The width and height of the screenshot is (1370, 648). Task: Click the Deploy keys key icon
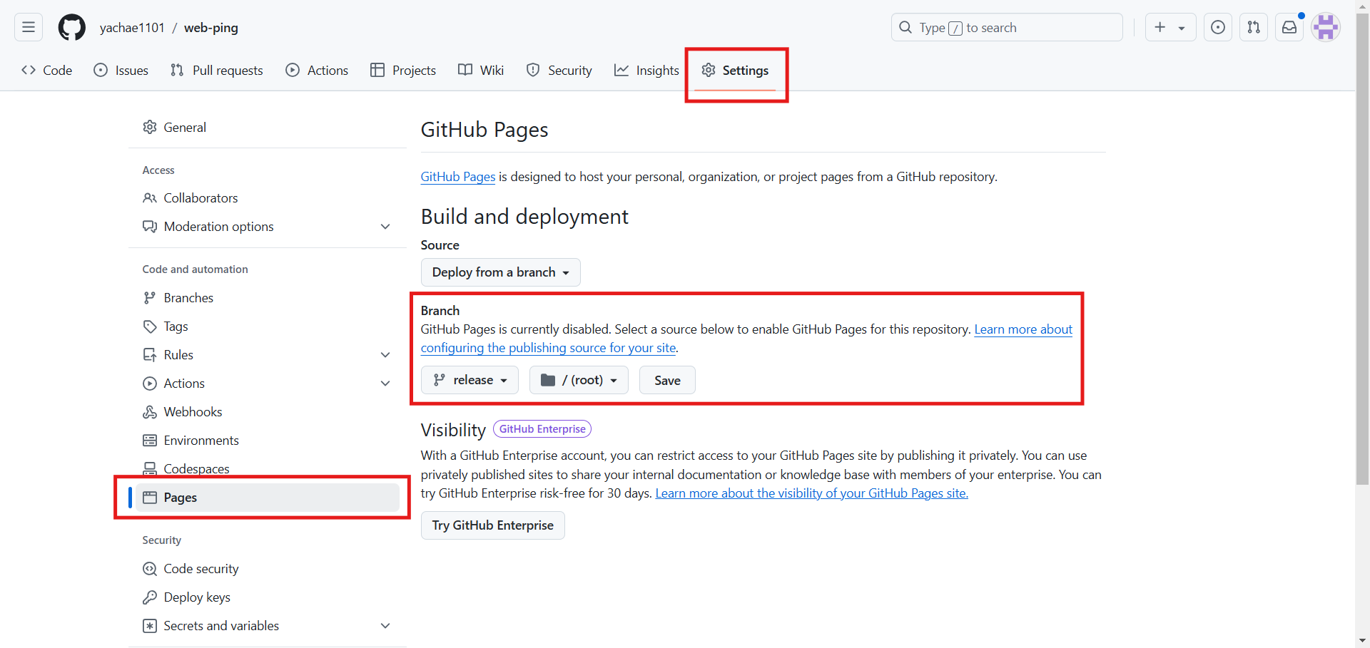coord(150,597)
